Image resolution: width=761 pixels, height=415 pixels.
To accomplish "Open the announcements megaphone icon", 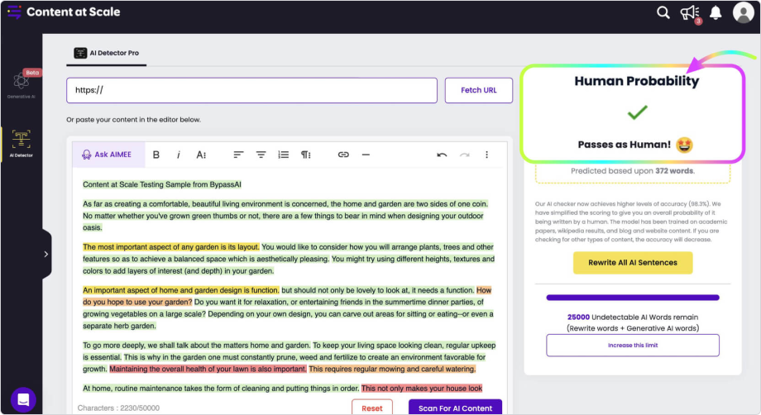I will click(x=689, y=12).
